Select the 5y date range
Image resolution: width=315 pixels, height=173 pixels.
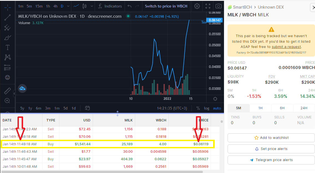tap(22, 108)
